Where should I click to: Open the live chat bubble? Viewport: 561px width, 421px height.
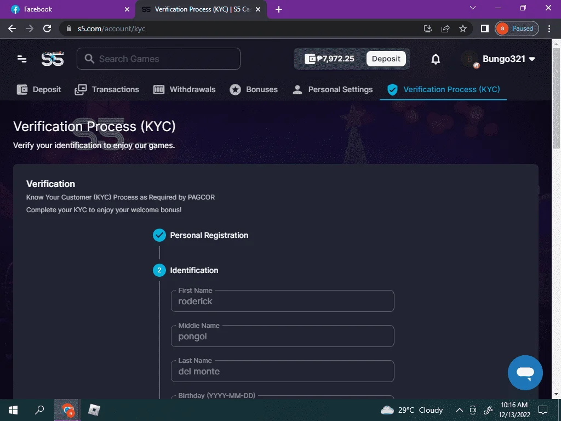pos(525,373)
